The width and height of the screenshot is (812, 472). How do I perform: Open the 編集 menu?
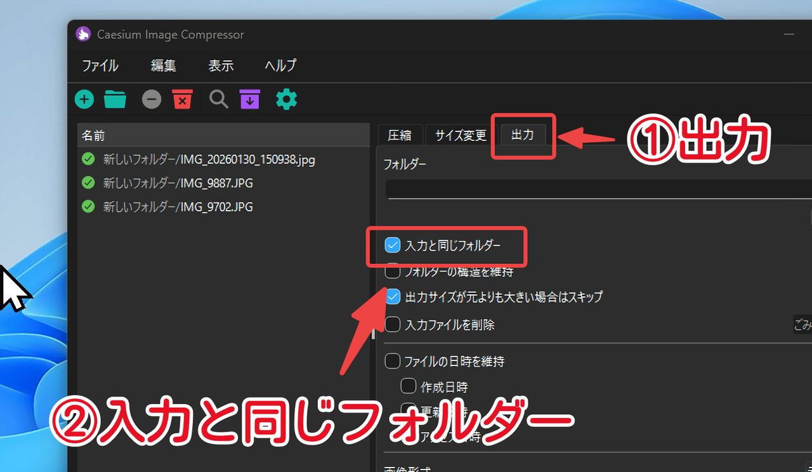pos(164,65)
